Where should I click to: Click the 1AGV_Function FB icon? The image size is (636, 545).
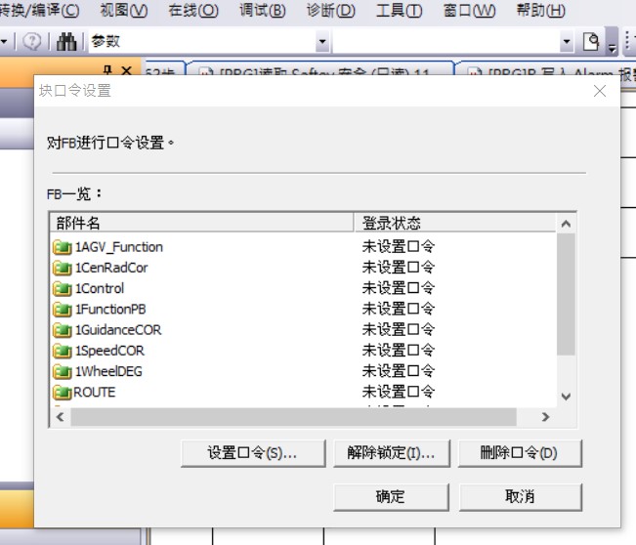click(x=63, y=247)
